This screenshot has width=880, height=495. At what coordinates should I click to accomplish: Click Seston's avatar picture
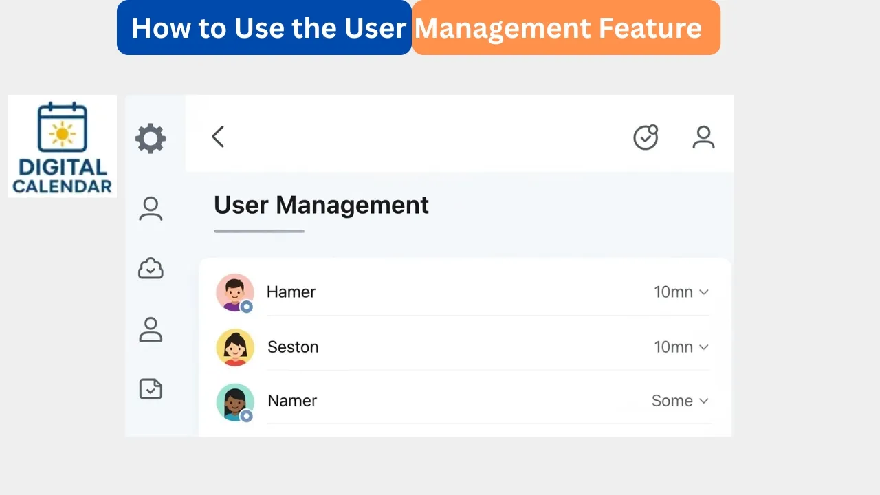coord(235,347)
